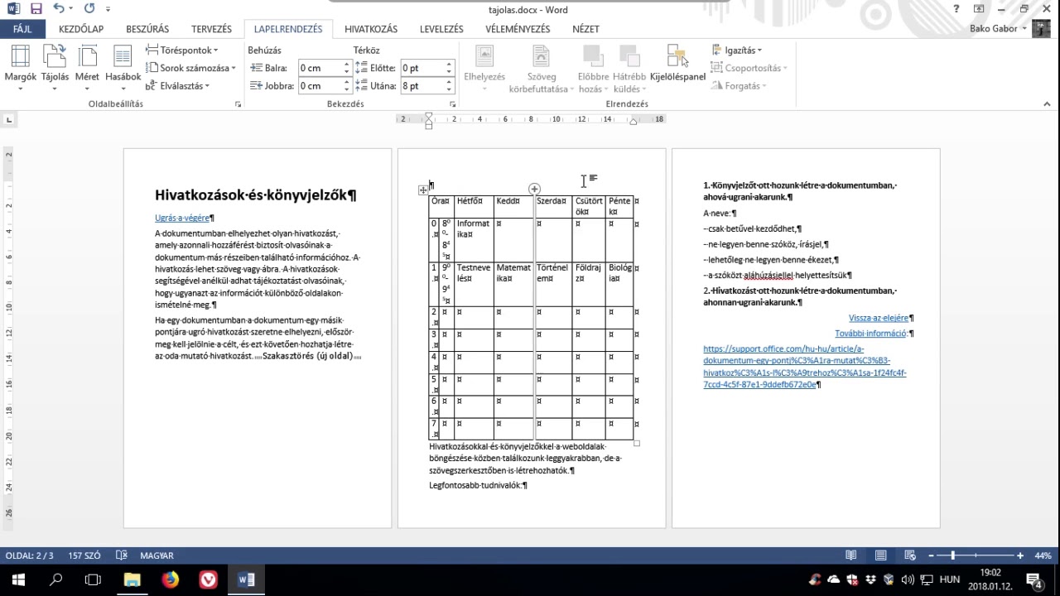
Task: Switch to the VÉLEMÉNYEZÉS tab
Action: tap(518, 28)
